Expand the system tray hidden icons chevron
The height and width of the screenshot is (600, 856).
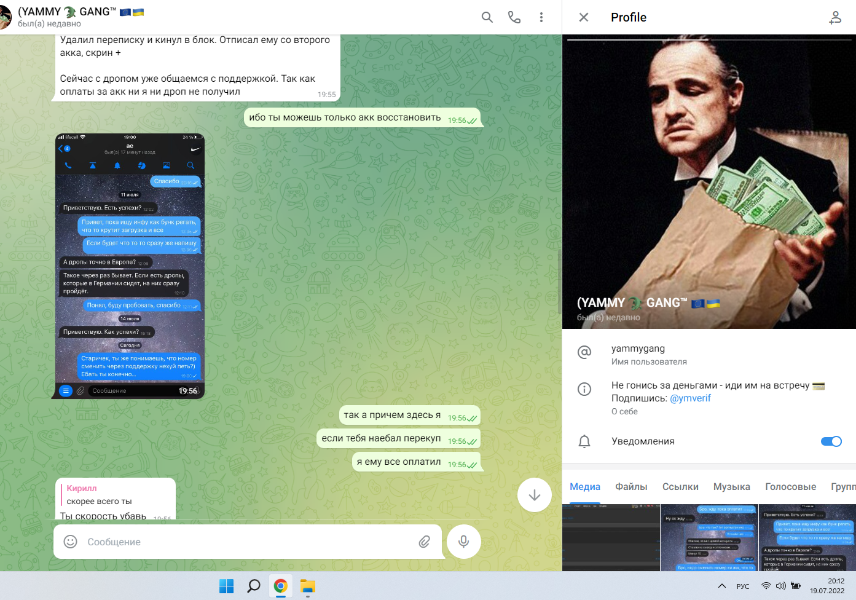(722, 586)
